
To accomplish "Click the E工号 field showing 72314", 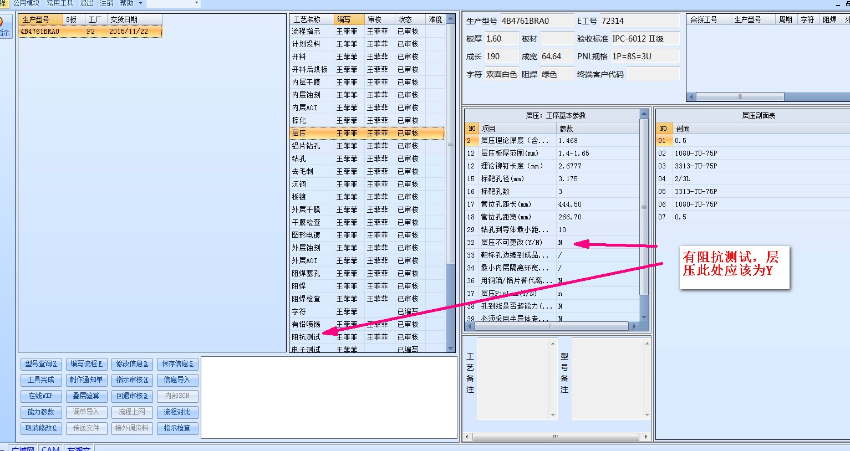I will click(x=640, y=21).
